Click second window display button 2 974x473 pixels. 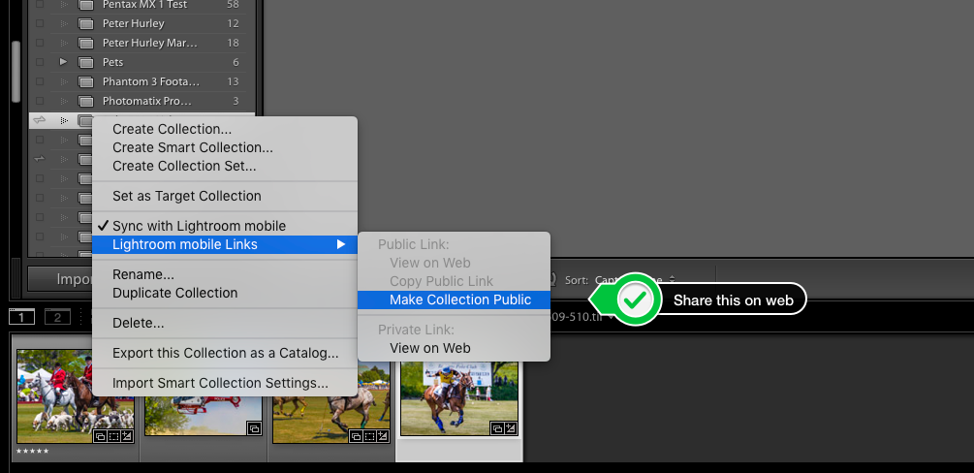(56, 317)
